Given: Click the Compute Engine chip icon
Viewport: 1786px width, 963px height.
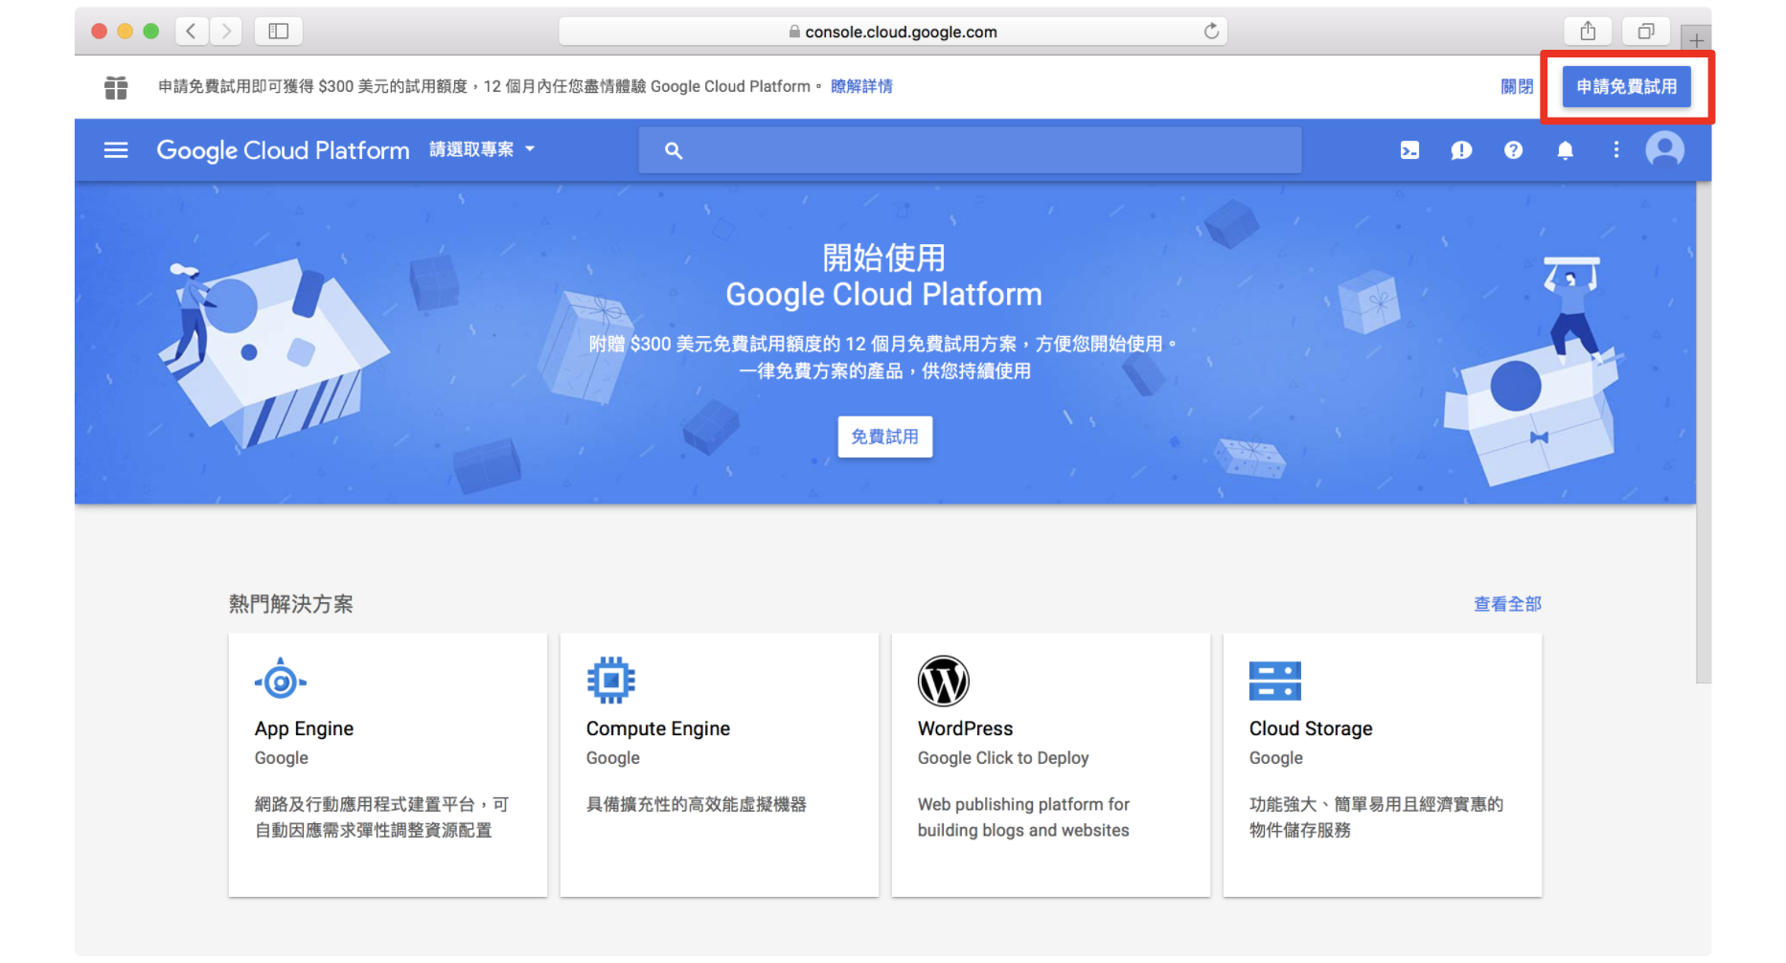Looking at the screenshot, I should (x=611, y=681).
